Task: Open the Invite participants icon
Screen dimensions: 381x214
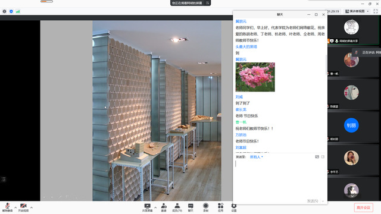Action: [x=164, y=207]
